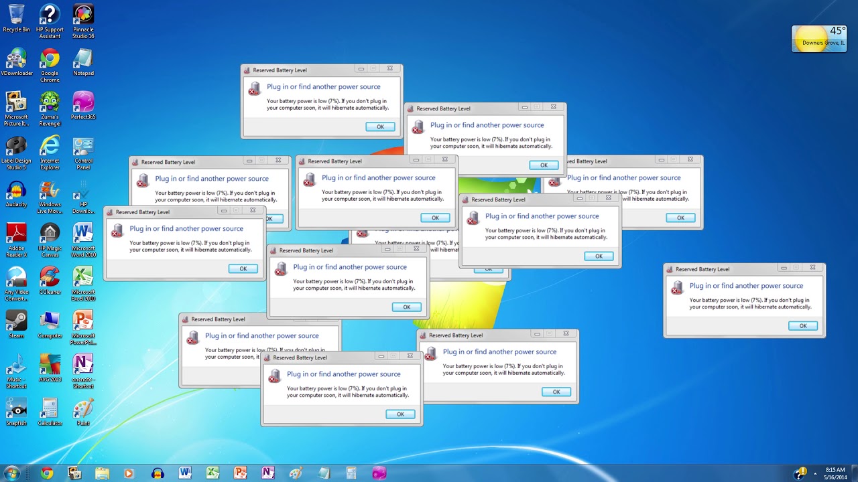Click the Calculator icon on the taskbar
Viewport: 858px width, 482px height.
click(351, 473)
